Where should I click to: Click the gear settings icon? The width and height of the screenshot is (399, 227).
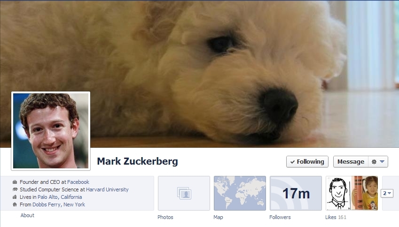(x=374, y=162)
